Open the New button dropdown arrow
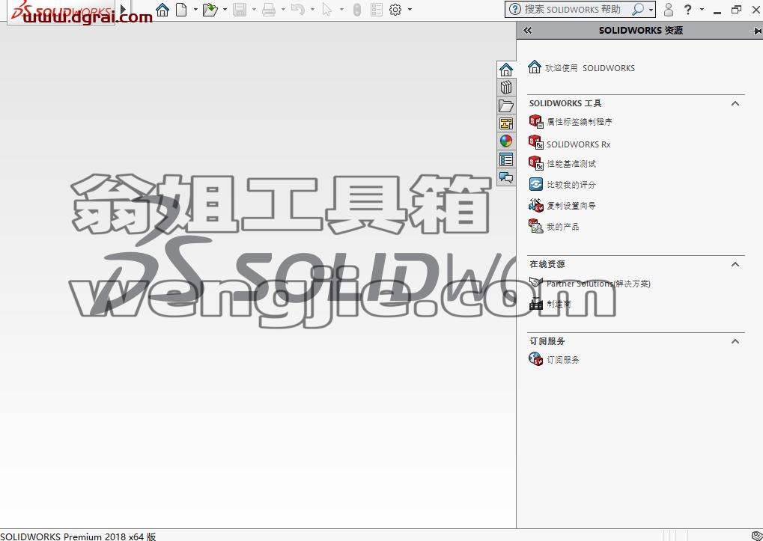Screen dimensions: 763x541 coord(195,9)
